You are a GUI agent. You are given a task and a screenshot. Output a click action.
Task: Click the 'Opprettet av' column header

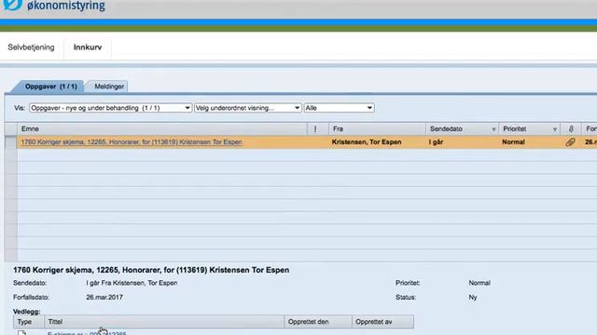tap(382, 322)
